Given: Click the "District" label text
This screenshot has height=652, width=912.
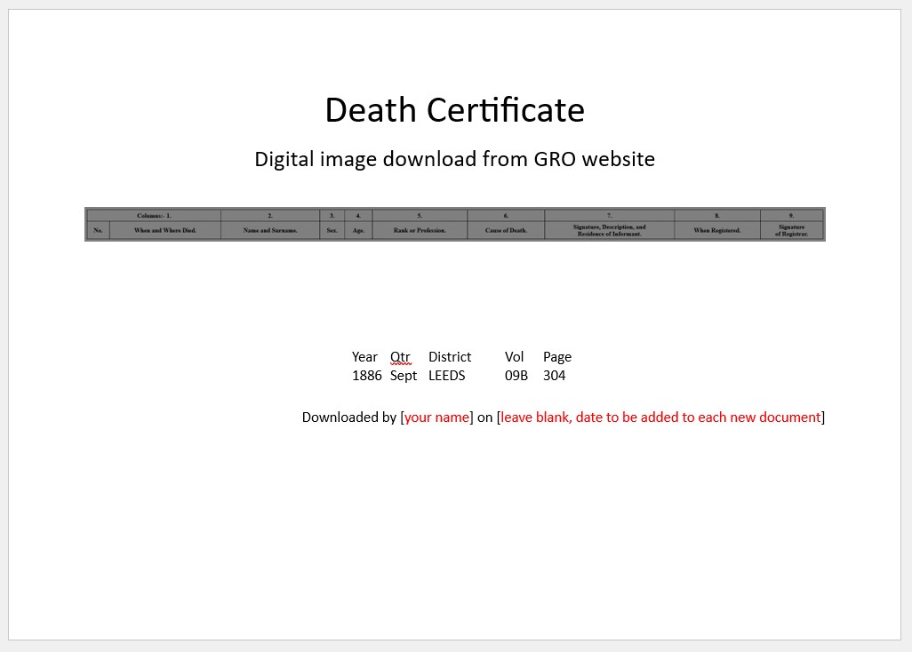Looking at the screenshot, I should [x=450, y=357].
